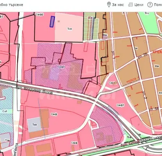Click the ул. 26 street label
162x156 pixels.
click(x=142, y=56)
